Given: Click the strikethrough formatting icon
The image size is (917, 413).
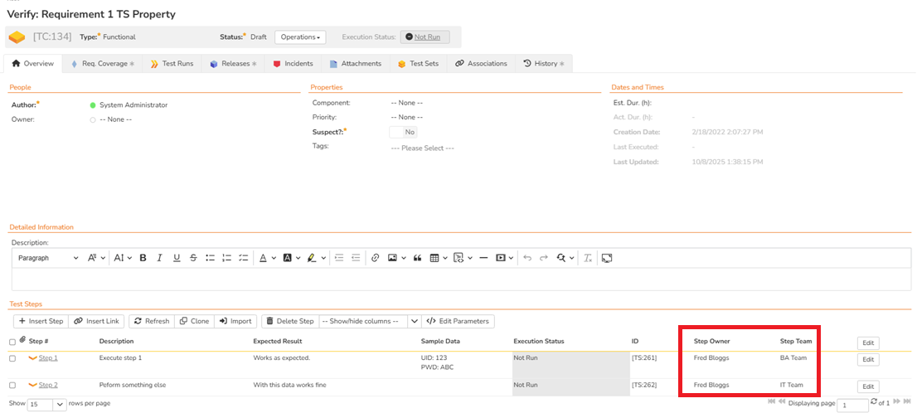Looking at the screenshot, I should coord(193,258).
